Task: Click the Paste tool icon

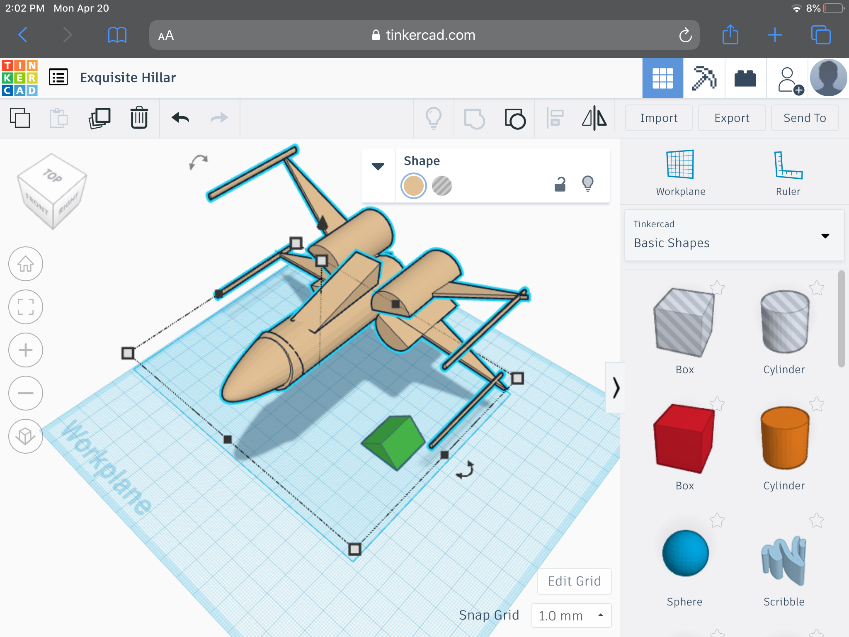Action: [58, 118]
